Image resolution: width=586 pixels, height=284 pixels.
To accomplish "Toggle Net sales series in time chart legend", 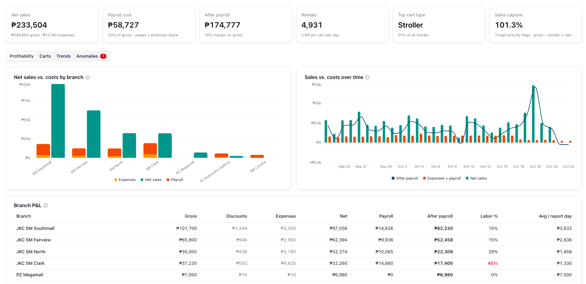I will 476,179.
